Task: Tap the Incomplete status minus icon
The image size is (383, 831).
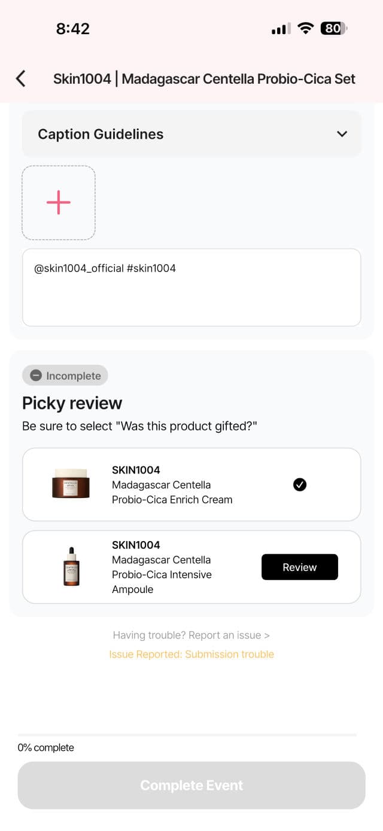Action: pyautogui.click(x=36, y=375)
